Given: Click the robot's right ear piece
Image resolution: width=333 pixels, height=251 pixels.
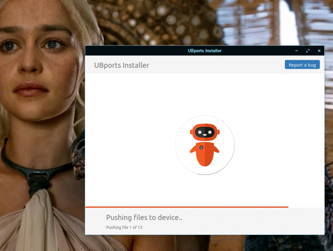Looking at the screenshot, I should 218,132.
